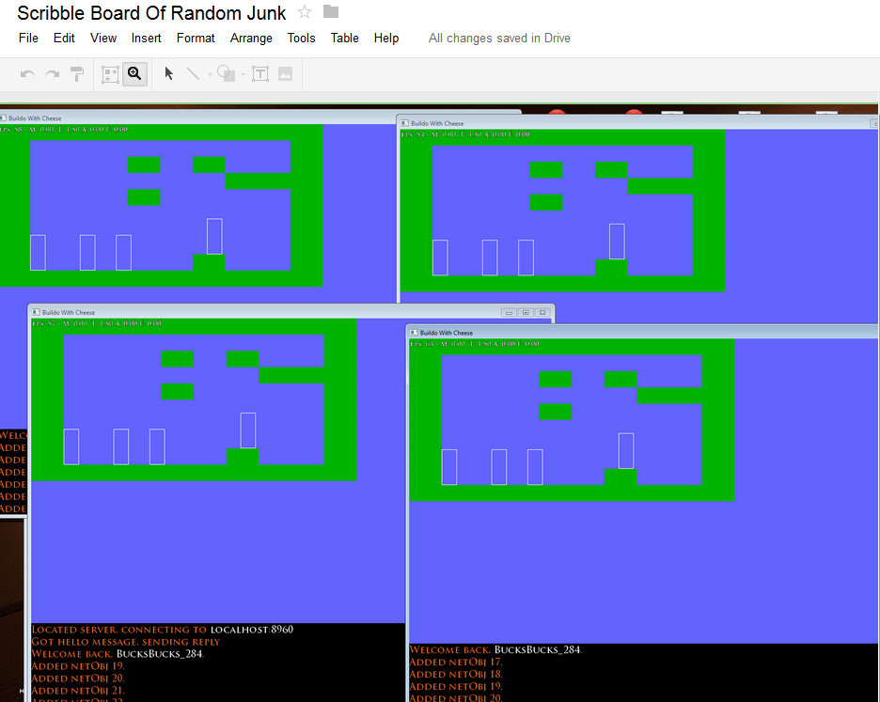Click the Insert image icon
The height and width of the screenshot is (702, 880).
pyautogui.click(x=285, y=74)
